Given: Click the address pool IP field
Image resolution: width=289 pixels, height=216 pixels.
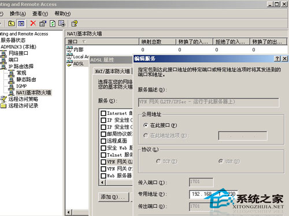Looking at the screenshot, I should point(243,136).
